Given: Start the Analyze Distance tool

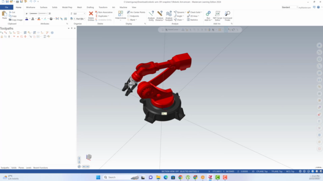Looking at the screenshot, I should (x=159, y=16).
